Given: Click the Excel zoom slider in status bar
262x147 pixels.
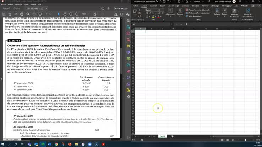Looking at the screenshot, I should tap(245, 140).
